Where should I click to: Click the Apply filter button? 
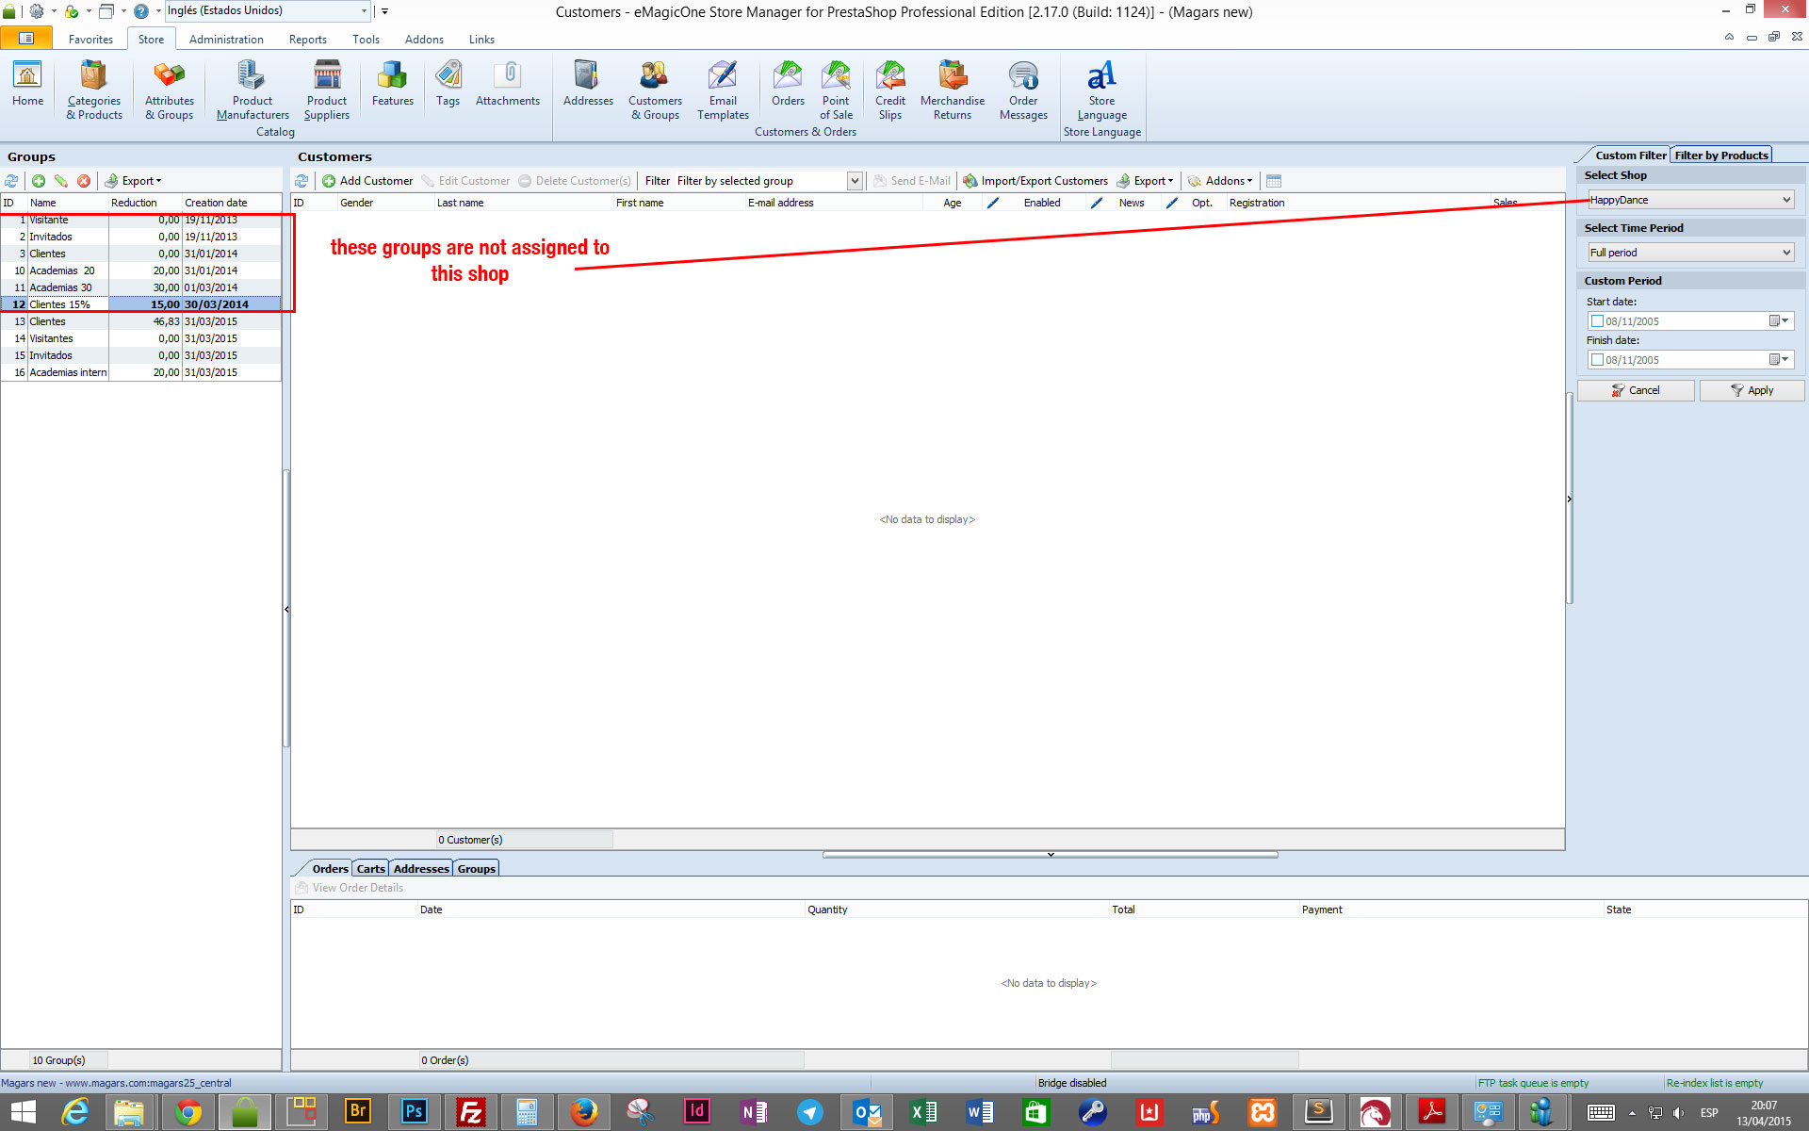pyautogui.click(x=1752, y=390)
